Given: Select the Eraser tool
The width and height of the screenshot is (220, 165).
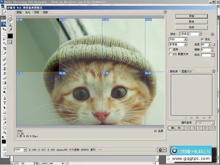Looking at the screenshot, I should pyautogui.click(x=4, y=78).
